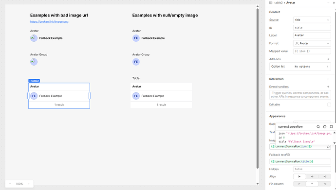Click FE avatar in null-image Avatar example
This screenshot has width=336, height=190.
pyautogui.click(x=136, y=38)
